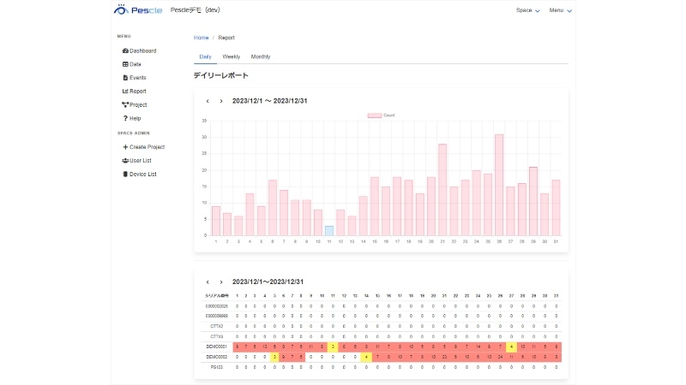
Task: Click the blue bar for day 11
Action: pos(329,231)
